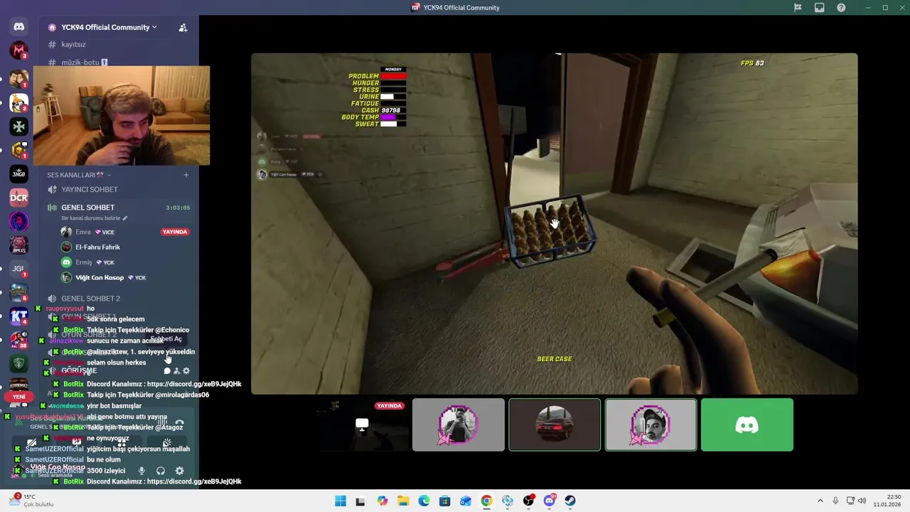Open the weather widget showing 15°C
Viewport: 910px width, 512px height.
point(30,501)
